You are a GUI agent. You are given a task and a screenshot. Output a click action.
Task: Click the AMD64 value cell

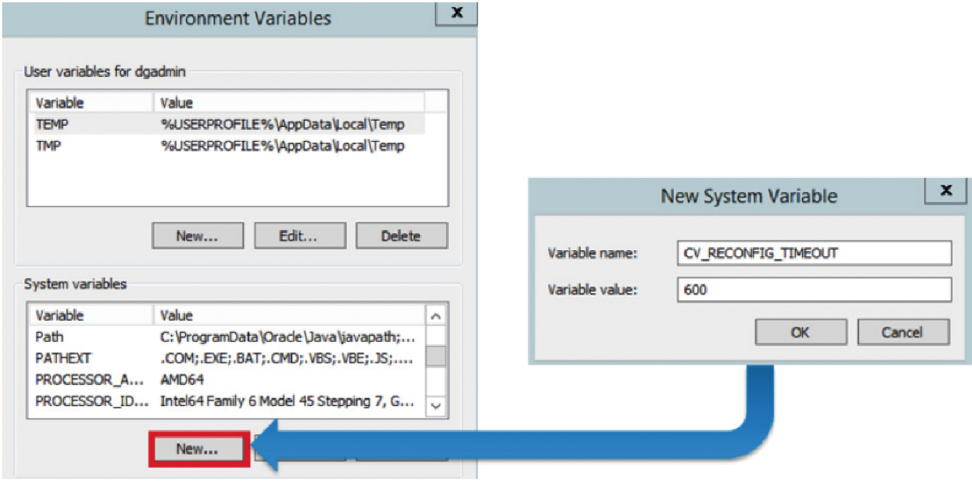(182, 379)
